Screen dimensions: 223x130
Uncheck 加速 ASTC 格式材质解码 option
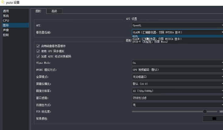[x=38, y=56]
